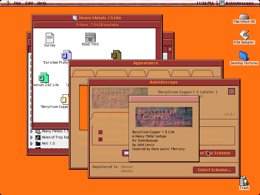Click the Beryllium Copper banner in the about popup
This screenshot has height=195, width=260.
coord(164,117)
